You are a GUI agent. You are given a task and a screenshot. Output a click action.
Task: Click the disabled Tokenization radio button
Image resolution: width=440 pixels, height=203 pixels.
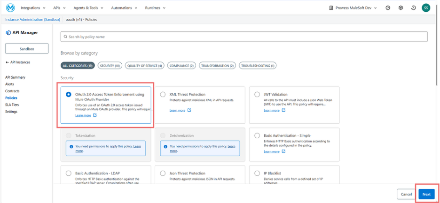click(x=69, y=135)
